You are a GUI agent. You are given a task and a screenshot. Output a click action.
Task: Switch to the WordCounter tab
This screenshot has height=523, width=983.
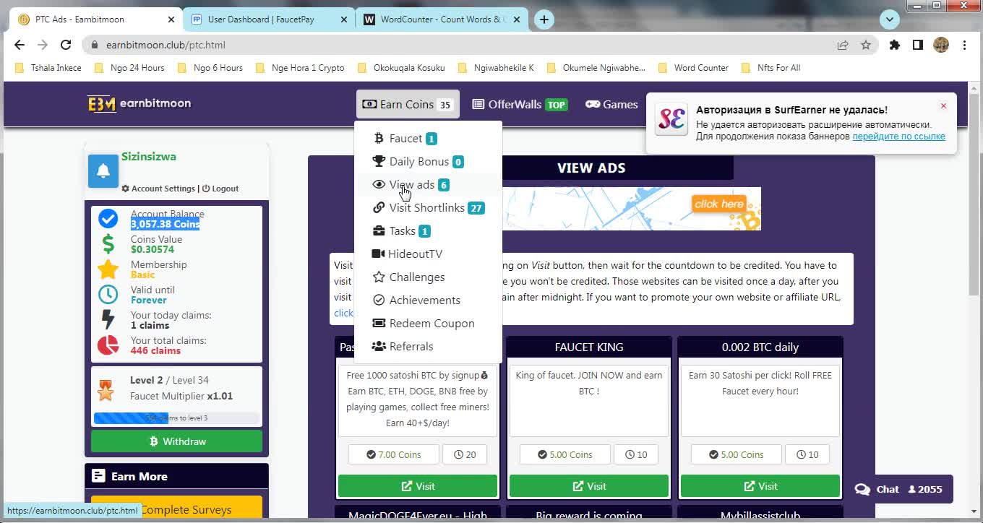pos(443,20)
